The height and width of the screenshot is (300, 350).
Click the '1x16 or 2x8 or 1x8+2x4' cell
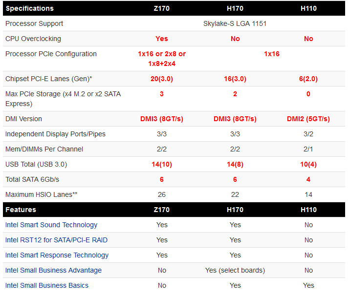tap(162, 59)
